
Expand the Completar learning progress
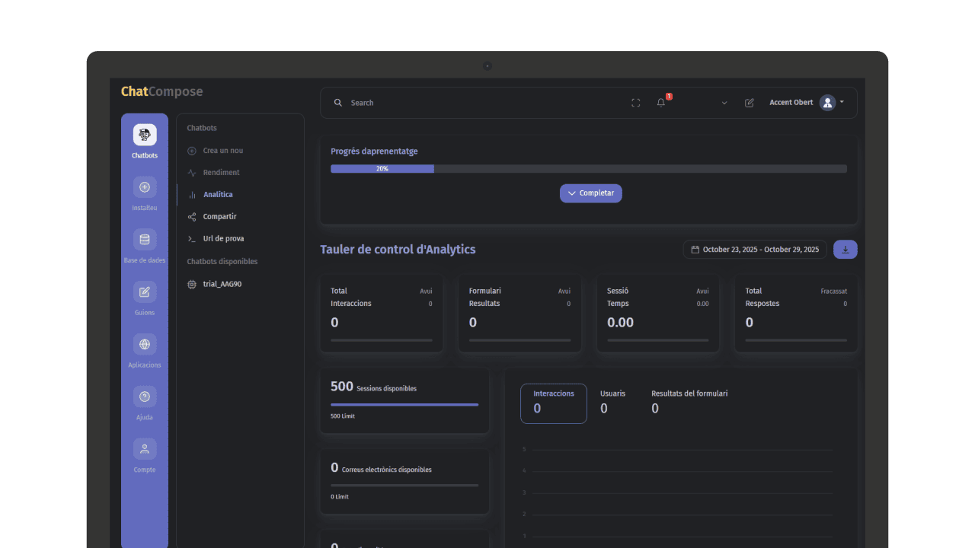click(x=591, y=193)
